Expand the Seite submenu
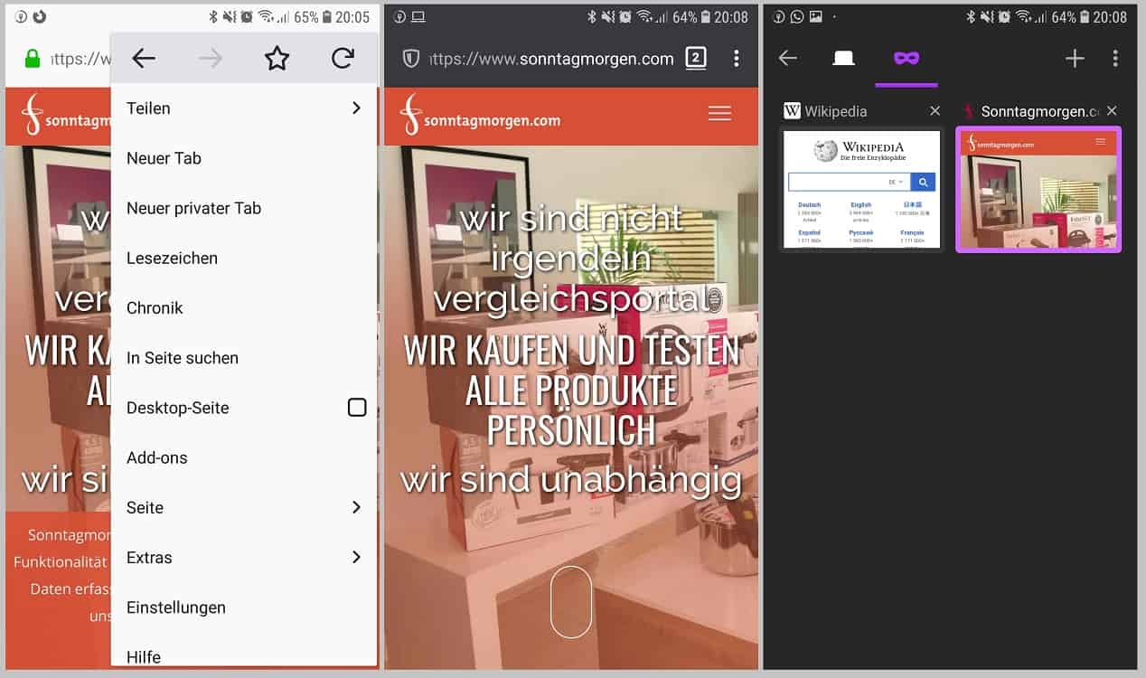This screenshot has width=1146, height=678. 244,508
